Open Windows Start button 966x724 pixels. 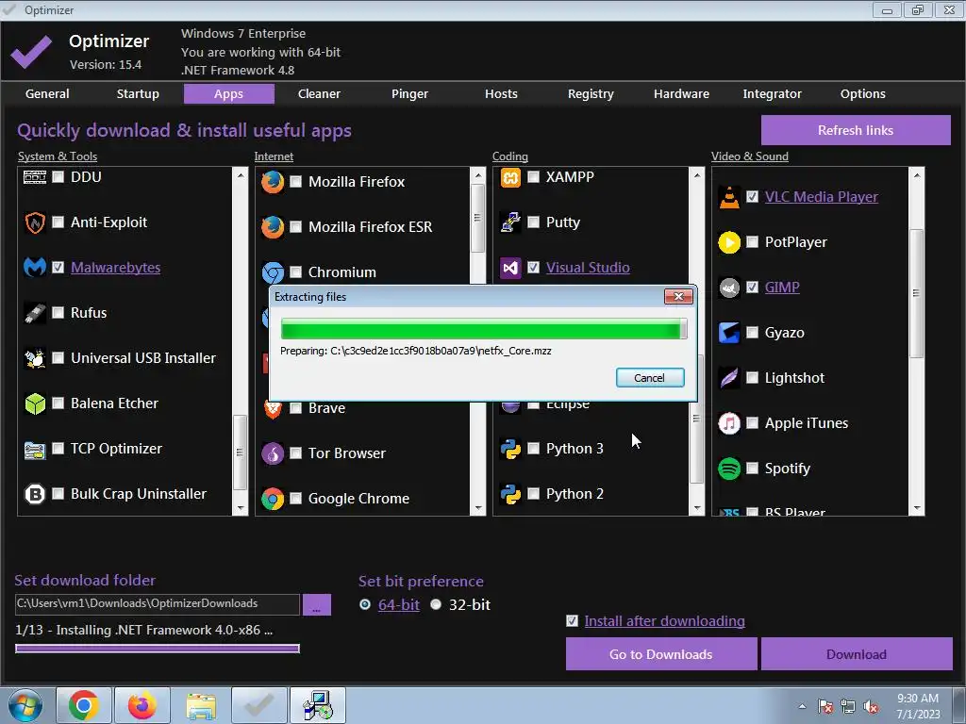tap(25, 705)
